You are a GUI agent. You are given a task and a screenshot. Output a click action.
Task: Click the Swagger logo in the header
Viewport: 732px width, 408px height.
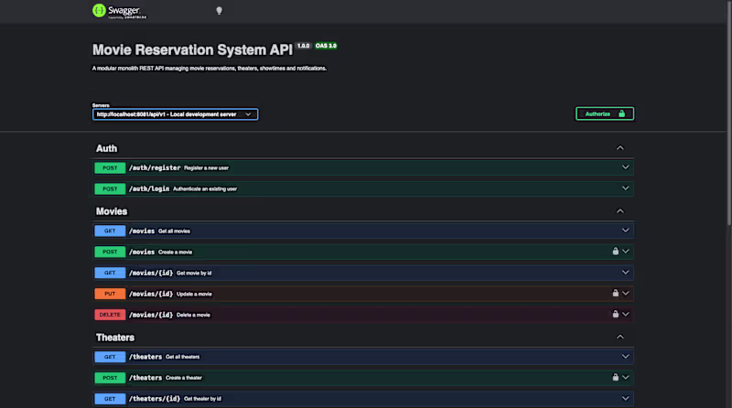pyautogui.click(x=120, y=11)
